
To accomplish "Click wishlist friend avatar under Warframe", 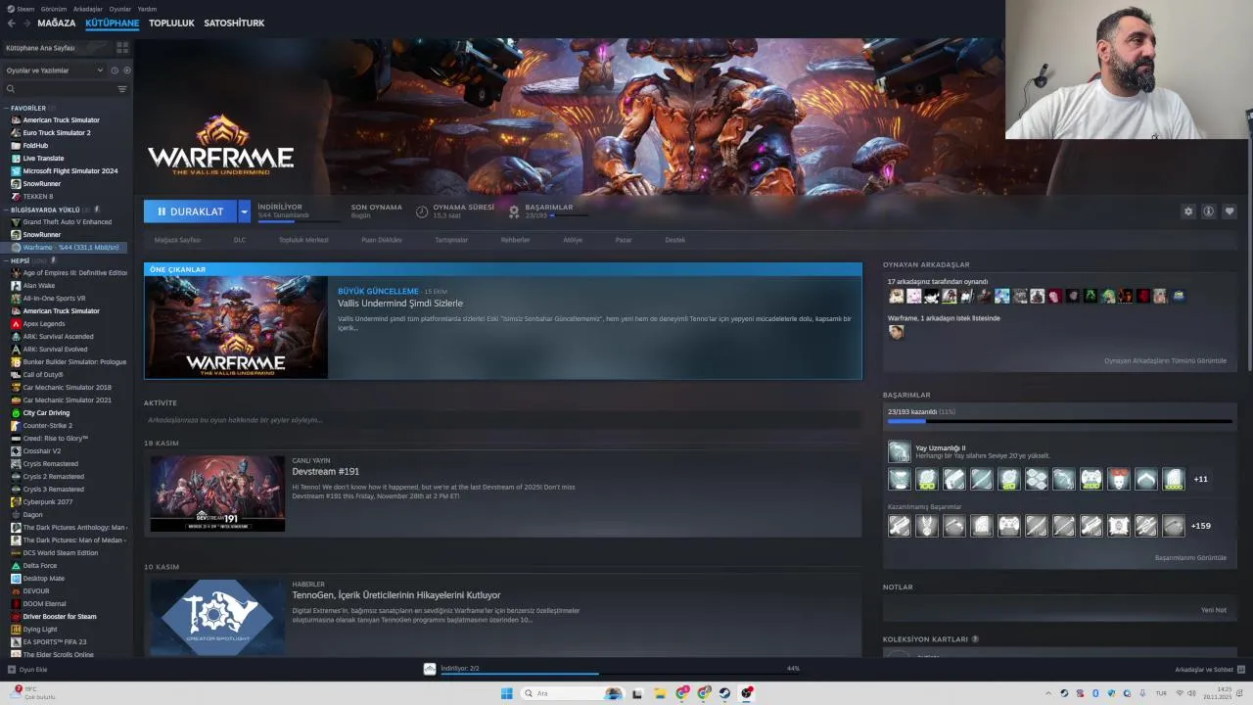I will 896,332.
